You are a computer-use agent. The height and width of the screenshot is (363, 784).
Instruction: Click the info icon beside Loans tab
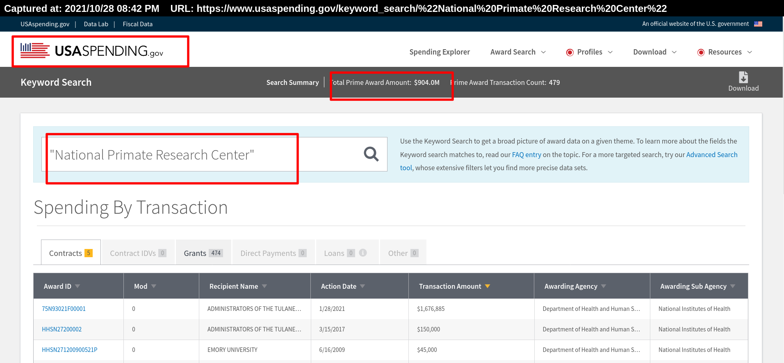(x=363, y=253)
